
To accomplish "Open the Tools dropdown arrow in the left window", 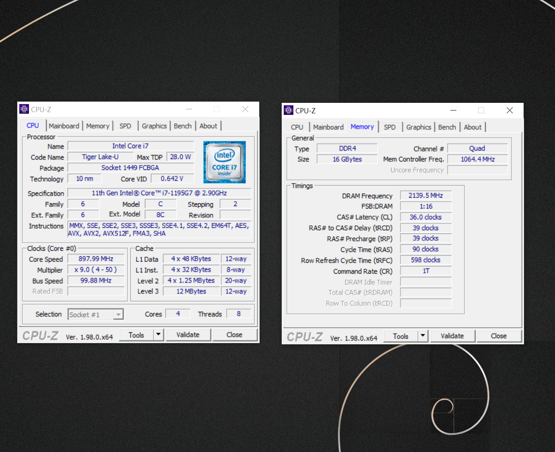I will pos(159,334).
